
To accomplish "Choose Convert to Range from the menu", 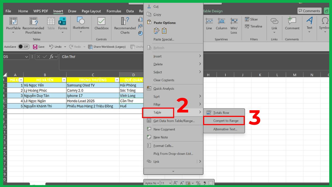I will click(x=224, y=121).
